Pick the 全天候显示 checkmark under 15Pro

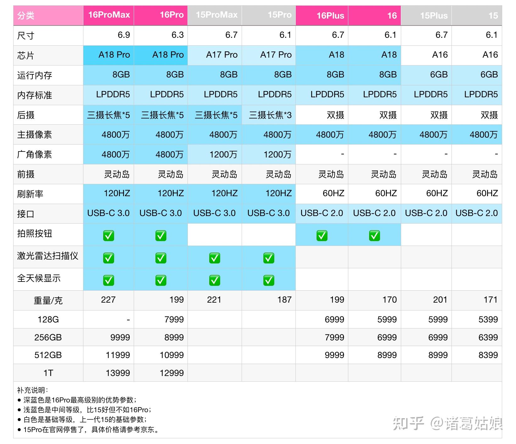point(269,280)
